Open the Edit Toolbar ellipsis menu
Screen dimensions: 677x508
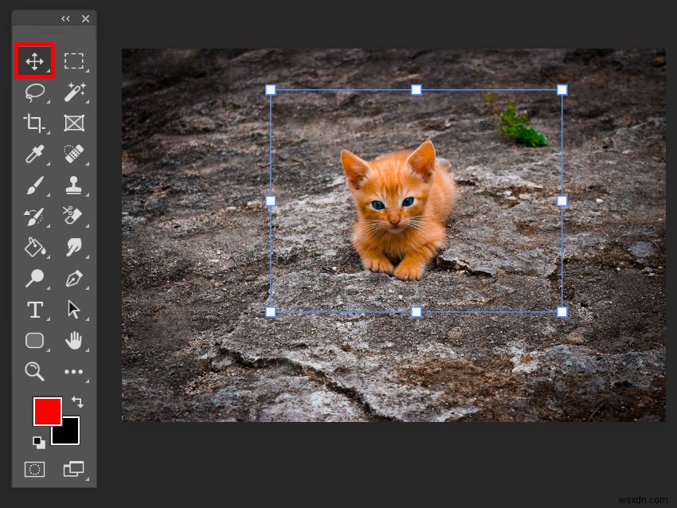point(74,371)
